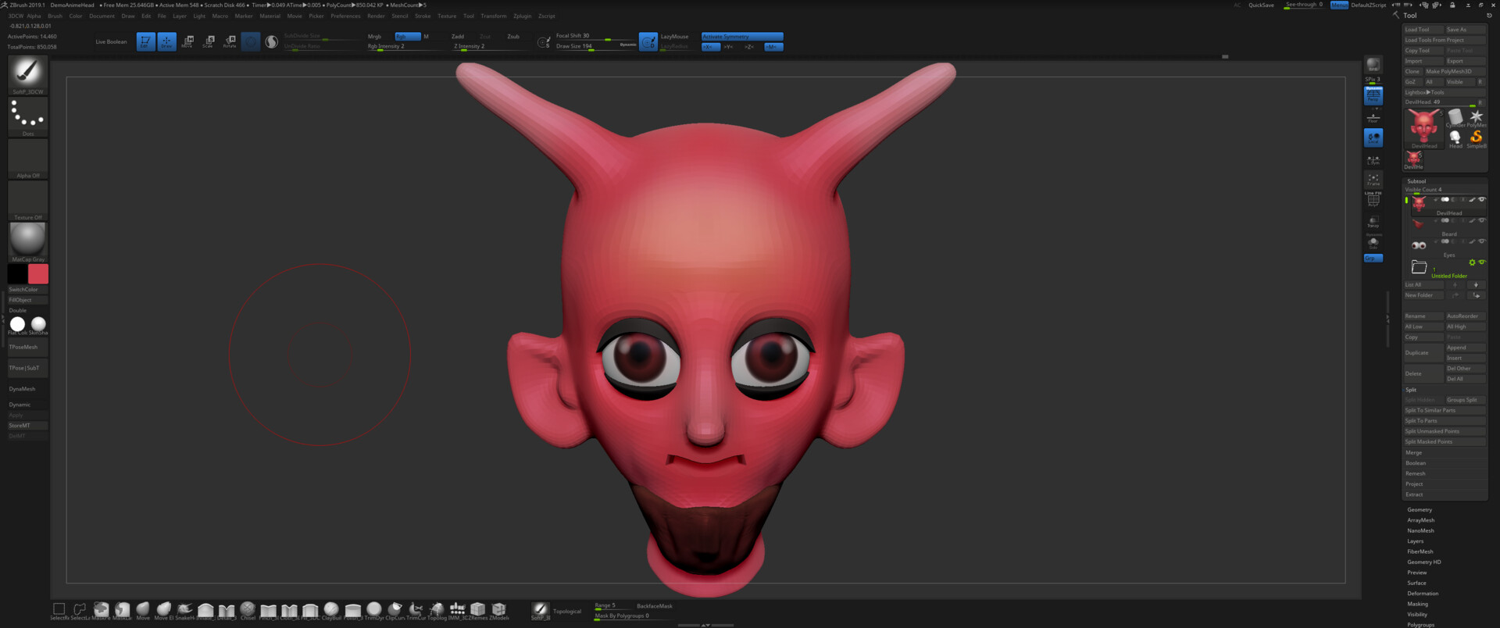Choose the SnakeHook brush

tap(185, 610)
